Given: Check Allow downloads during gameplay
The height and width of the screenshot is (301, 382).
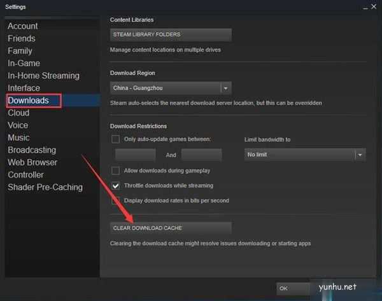Looking at the screenshot, I should 115,171.
